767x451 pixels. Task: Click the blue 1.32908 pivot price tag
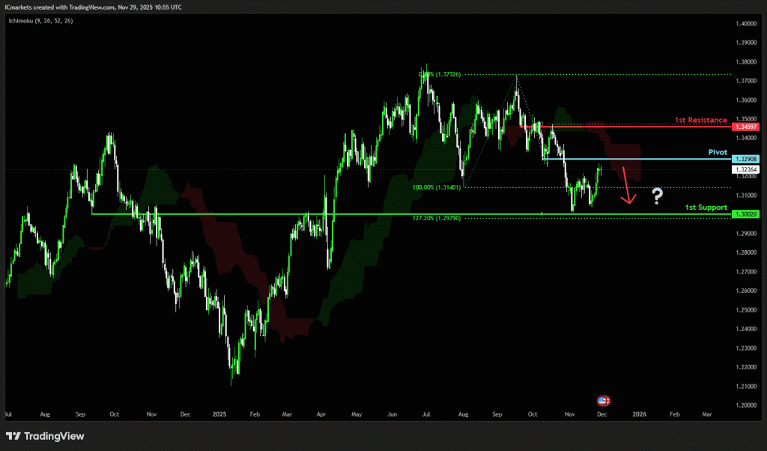(x=746, y=159)
